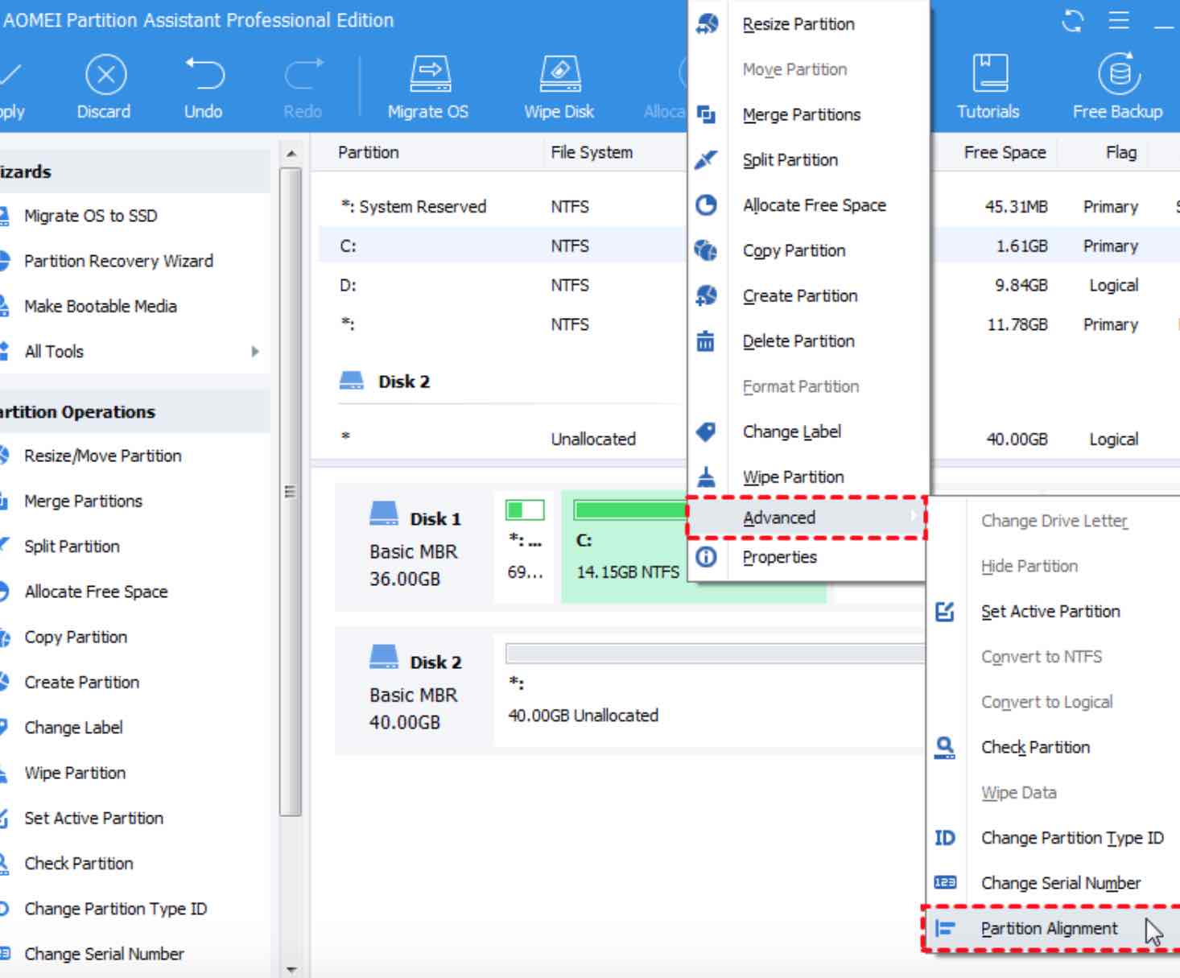
Task: Click the Change Serial Number icon in submenu
Action: click(945, 883)
